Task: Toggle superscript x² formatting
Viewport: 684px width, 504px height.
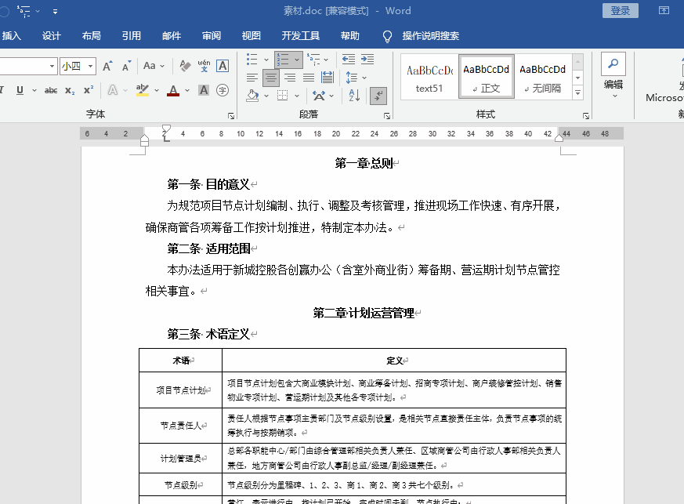Action: (x=89, y=90)
